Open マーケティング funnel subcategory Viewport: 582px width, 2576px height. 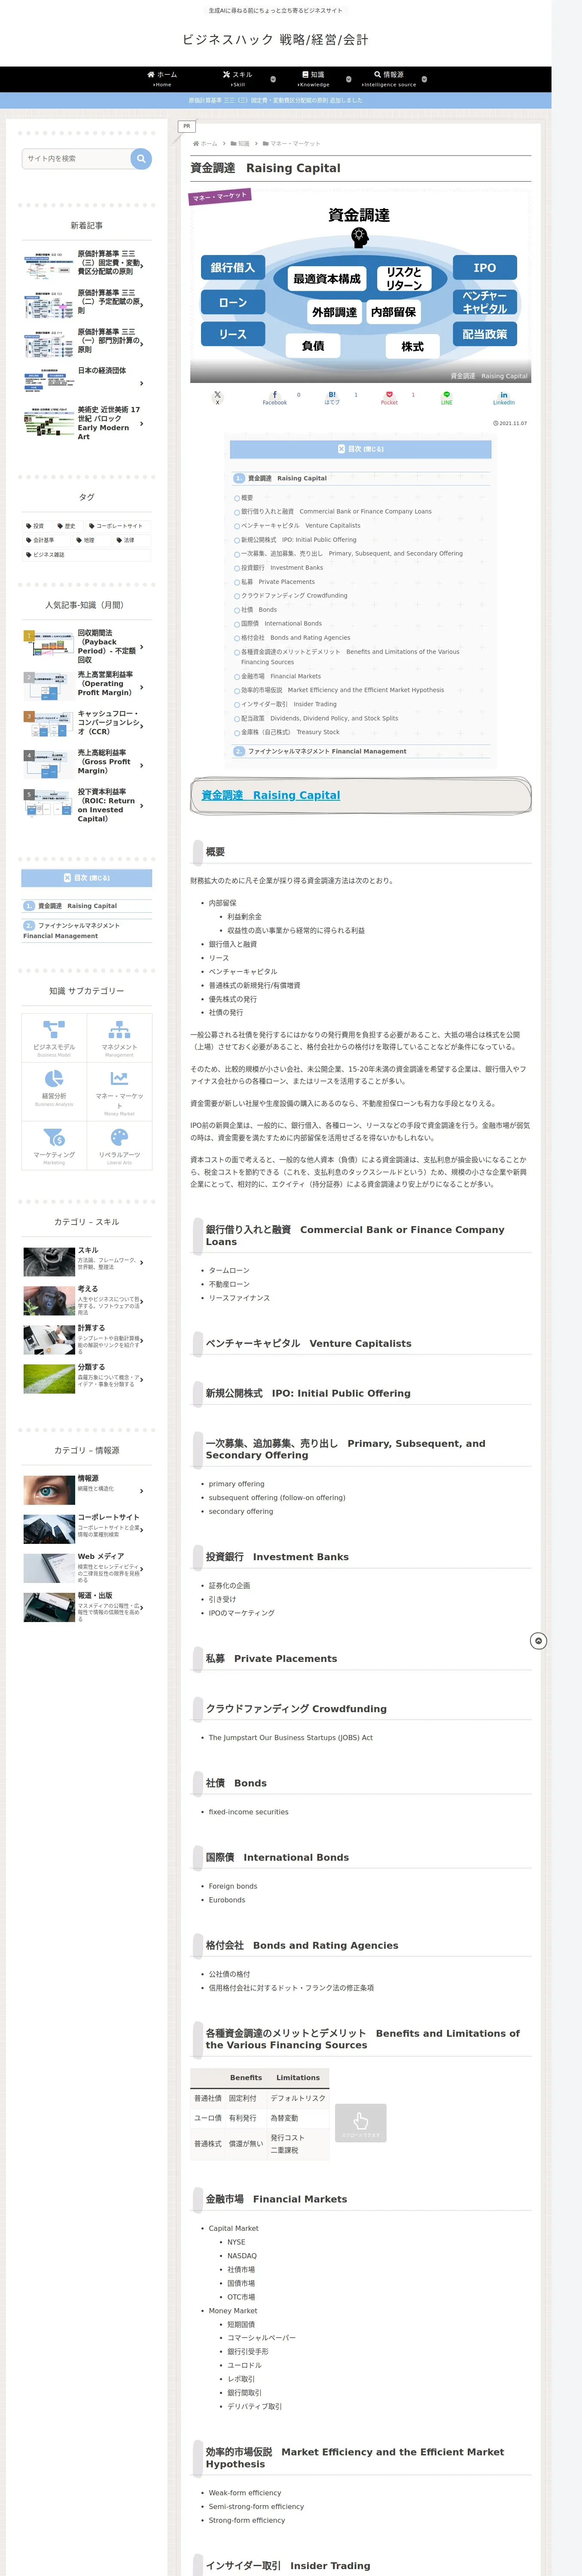[54, 1145]
